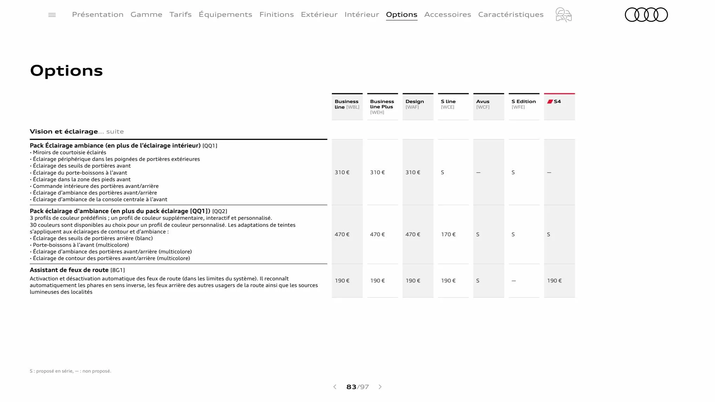The image size is (715, 402).
Task: Click 190 € under Business line
Action: (x=342, y=281)
